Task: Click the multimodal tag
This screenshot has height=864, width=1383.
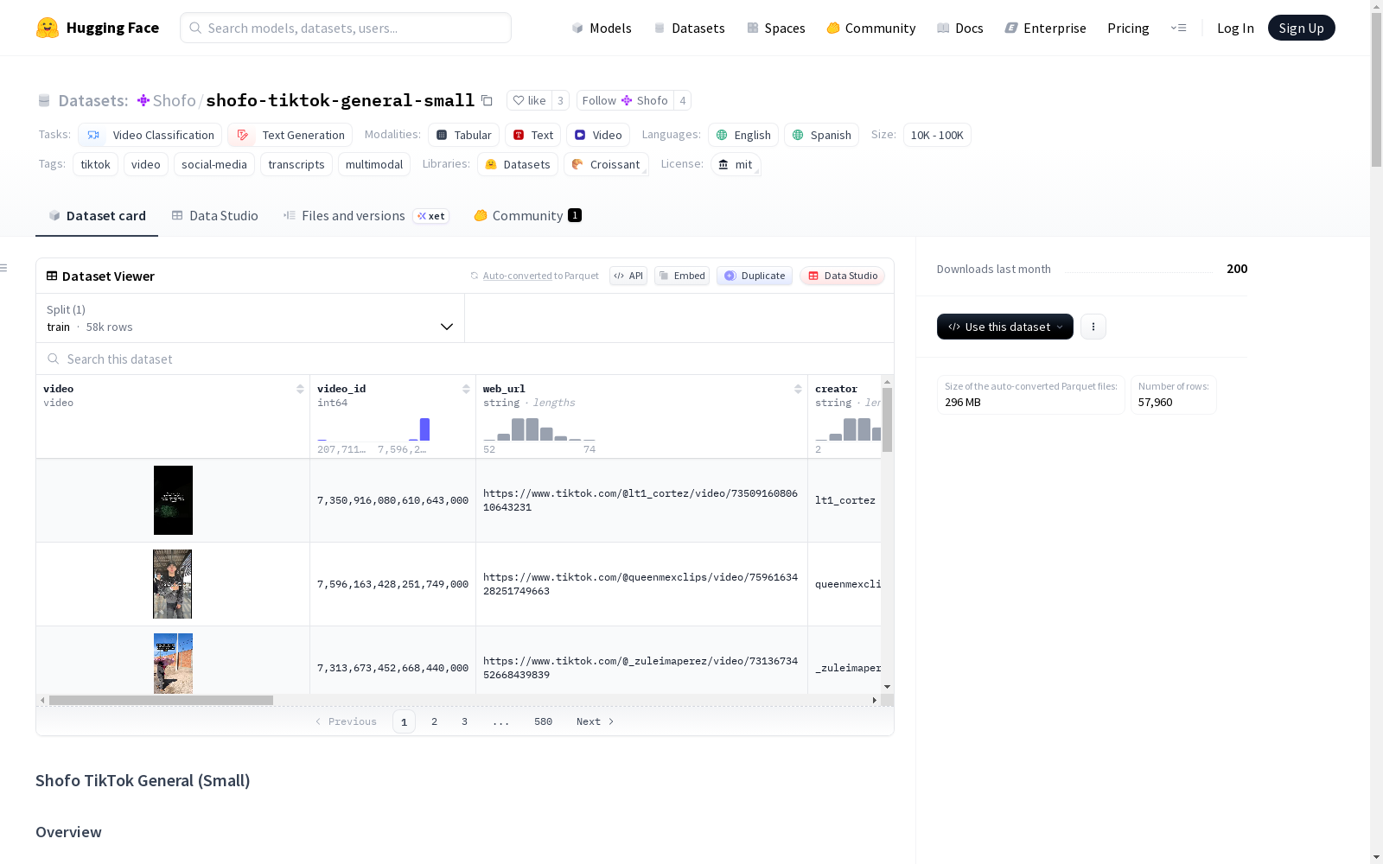Action: (x=374, y=164)
